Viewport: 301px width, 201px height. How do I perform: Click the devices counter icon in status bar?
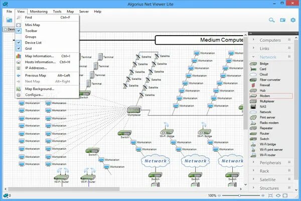tap(6, 195)
